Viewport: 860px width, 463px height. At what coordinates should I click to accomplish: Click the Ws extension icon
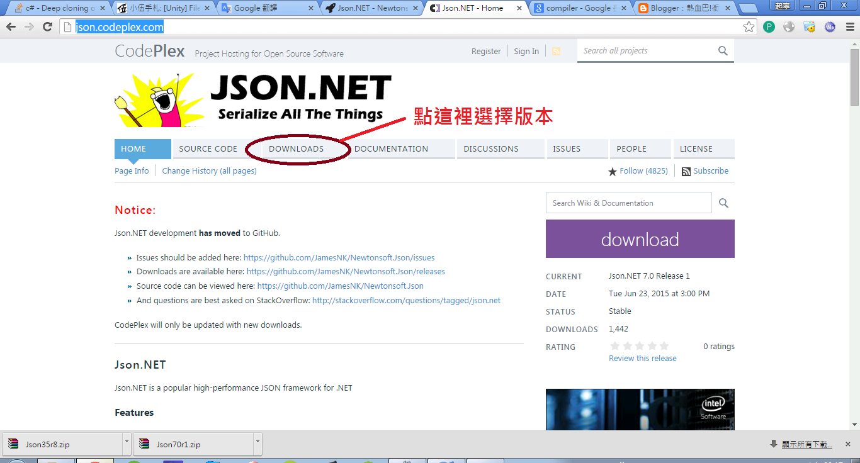click(x=830, y=27)
